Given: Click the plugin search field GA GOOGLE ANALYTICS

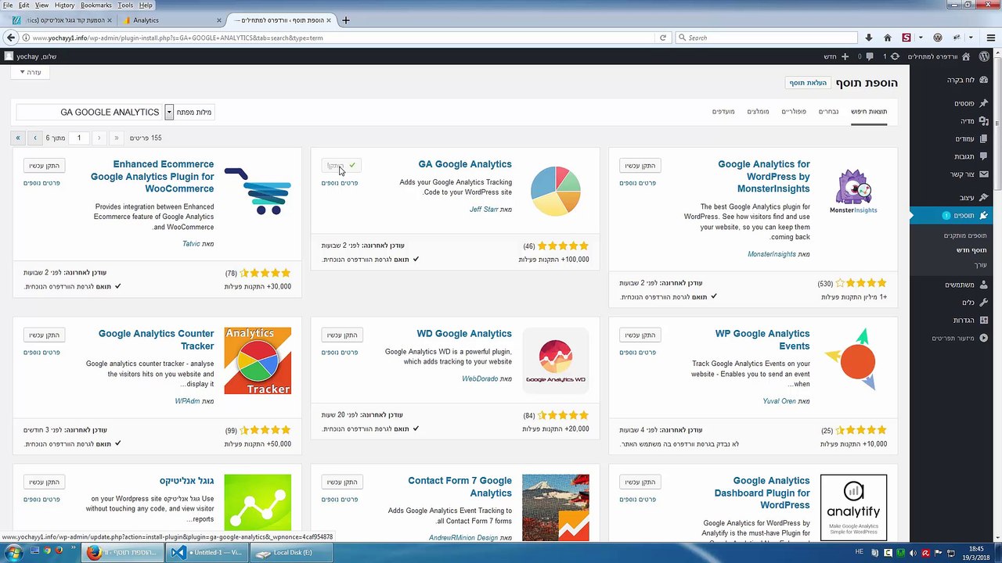Looking at the screenshot, I should (89, 113).
